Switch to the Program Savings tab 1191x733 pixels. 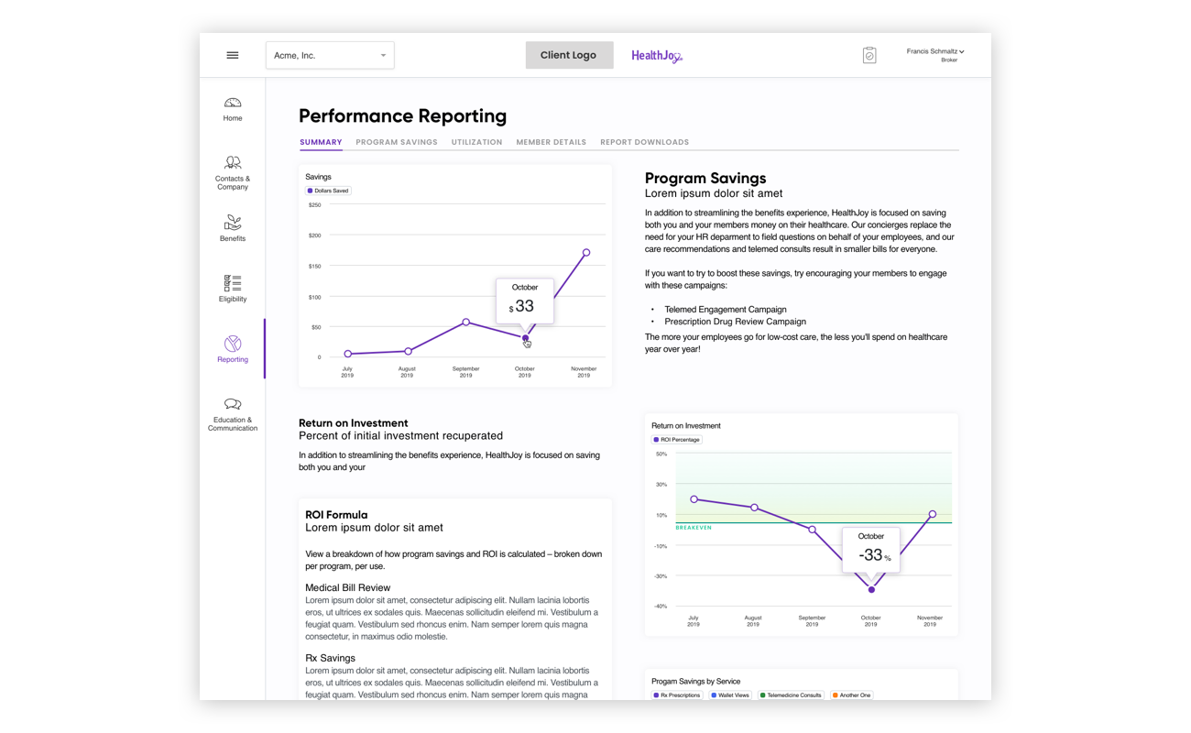397,142
